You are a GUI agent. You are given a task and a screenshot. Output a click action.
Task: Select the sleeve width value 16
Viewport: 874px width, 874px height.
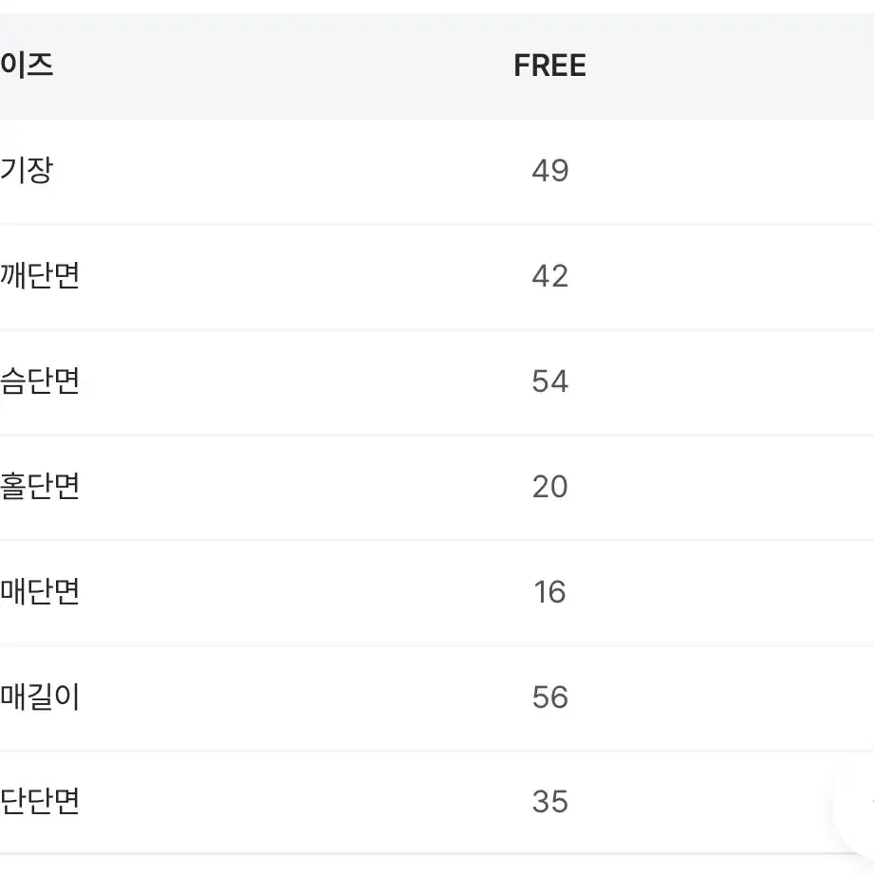[x=550, y=592]
